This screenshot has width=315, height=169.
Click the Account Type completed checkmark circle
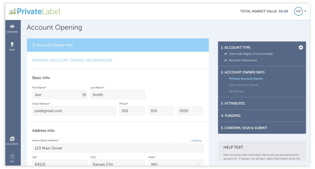(x=301, y=47)
